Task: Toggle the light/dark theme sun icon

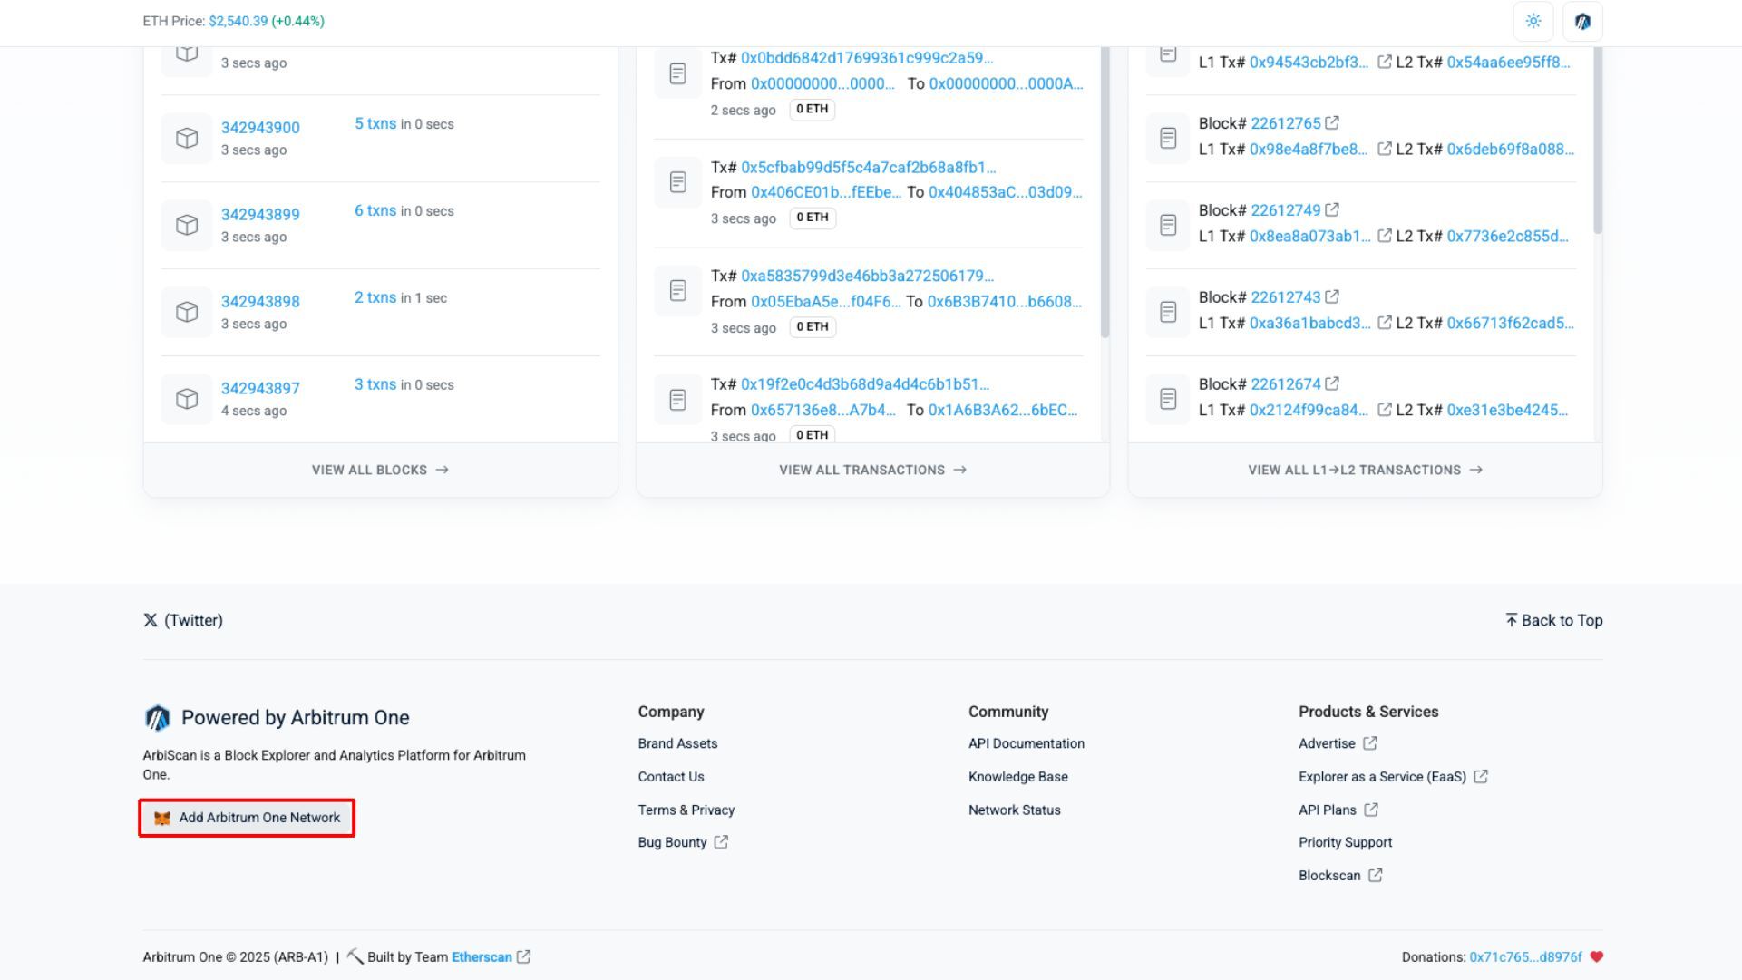Action: tap(1533, 21)
